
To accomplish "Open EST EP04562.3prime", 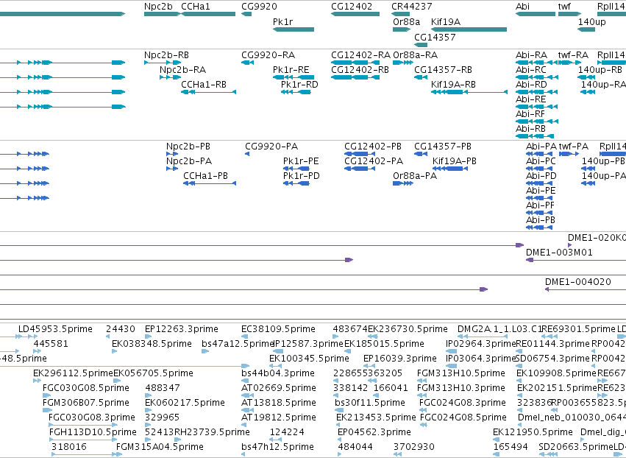I will click(x=374, y=432).
